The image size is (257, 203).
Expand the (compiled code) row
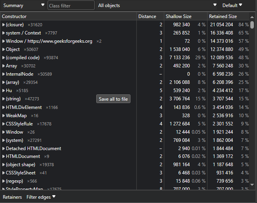point(4,58)
